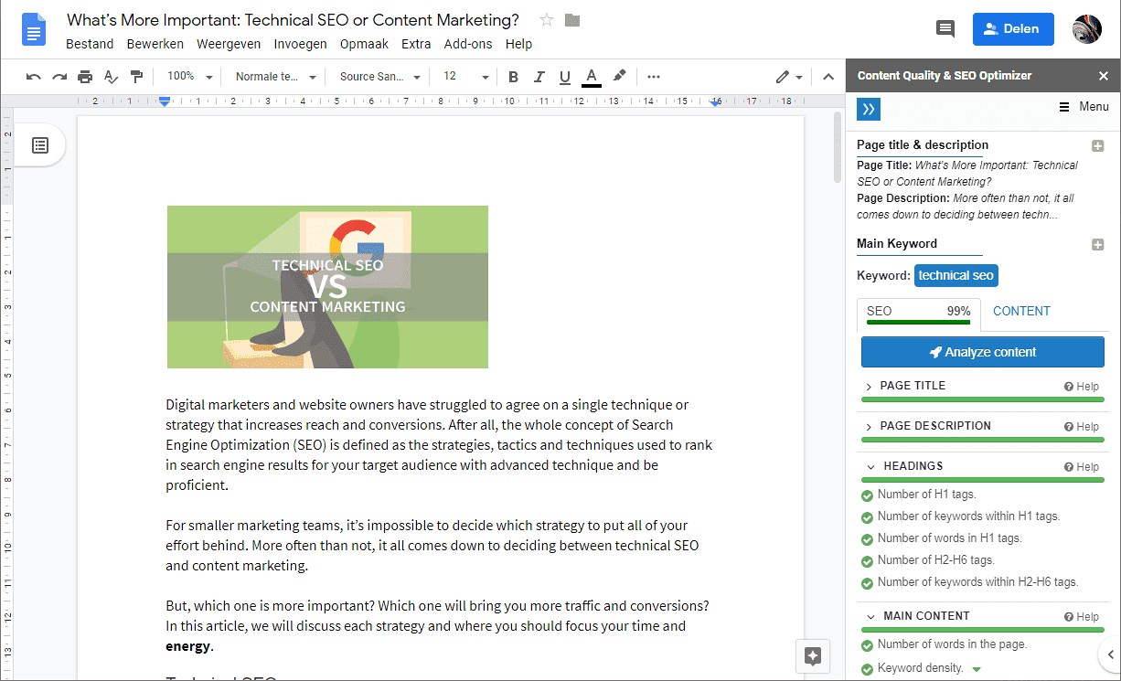
Task: Click the Analyze content button
Action: (x=982, y=352)
